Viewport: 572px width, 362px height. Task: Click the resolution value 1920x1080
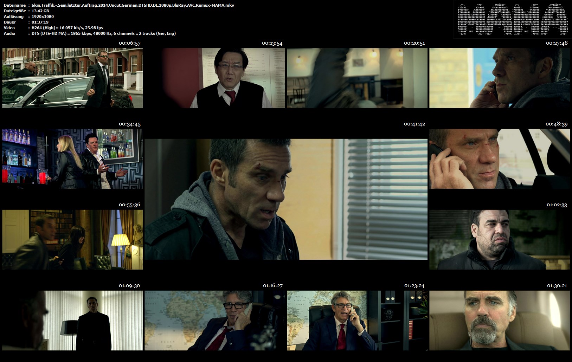(43, 17)
